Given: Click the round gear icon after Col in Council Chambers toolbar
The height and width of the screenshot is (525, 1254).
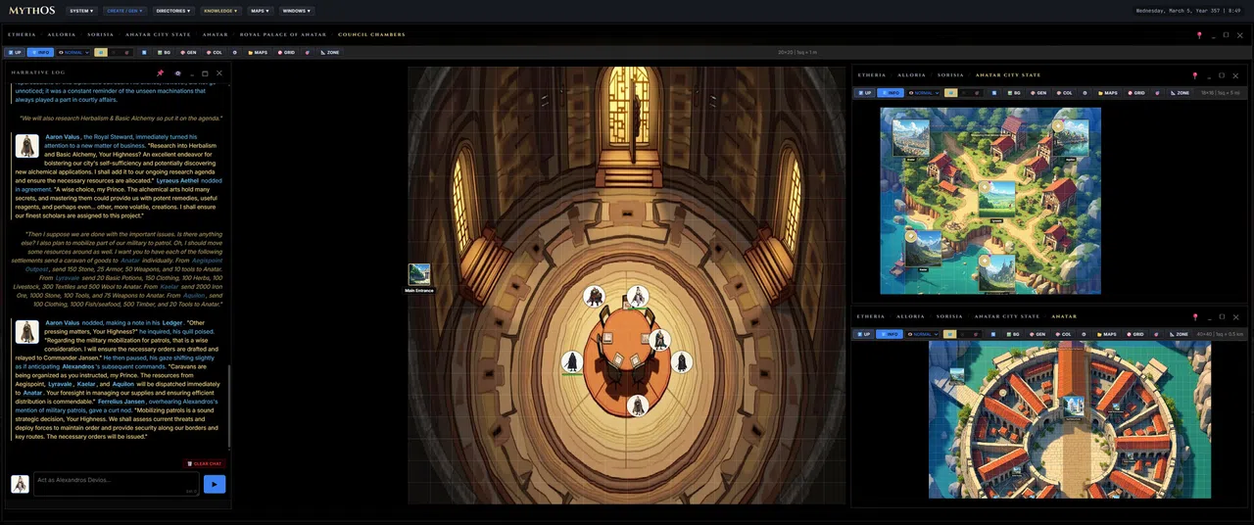Looking at the screenshot, I should click(x=235, y=52).
